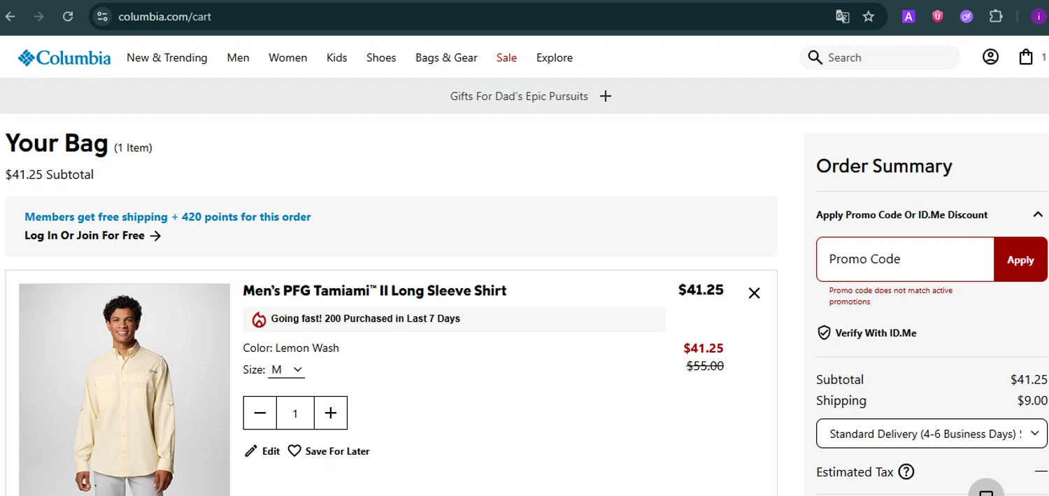Screen dimensions: 1049x496
Task: Click the crossed-out $55.00 price
Action: click(705, 366)
